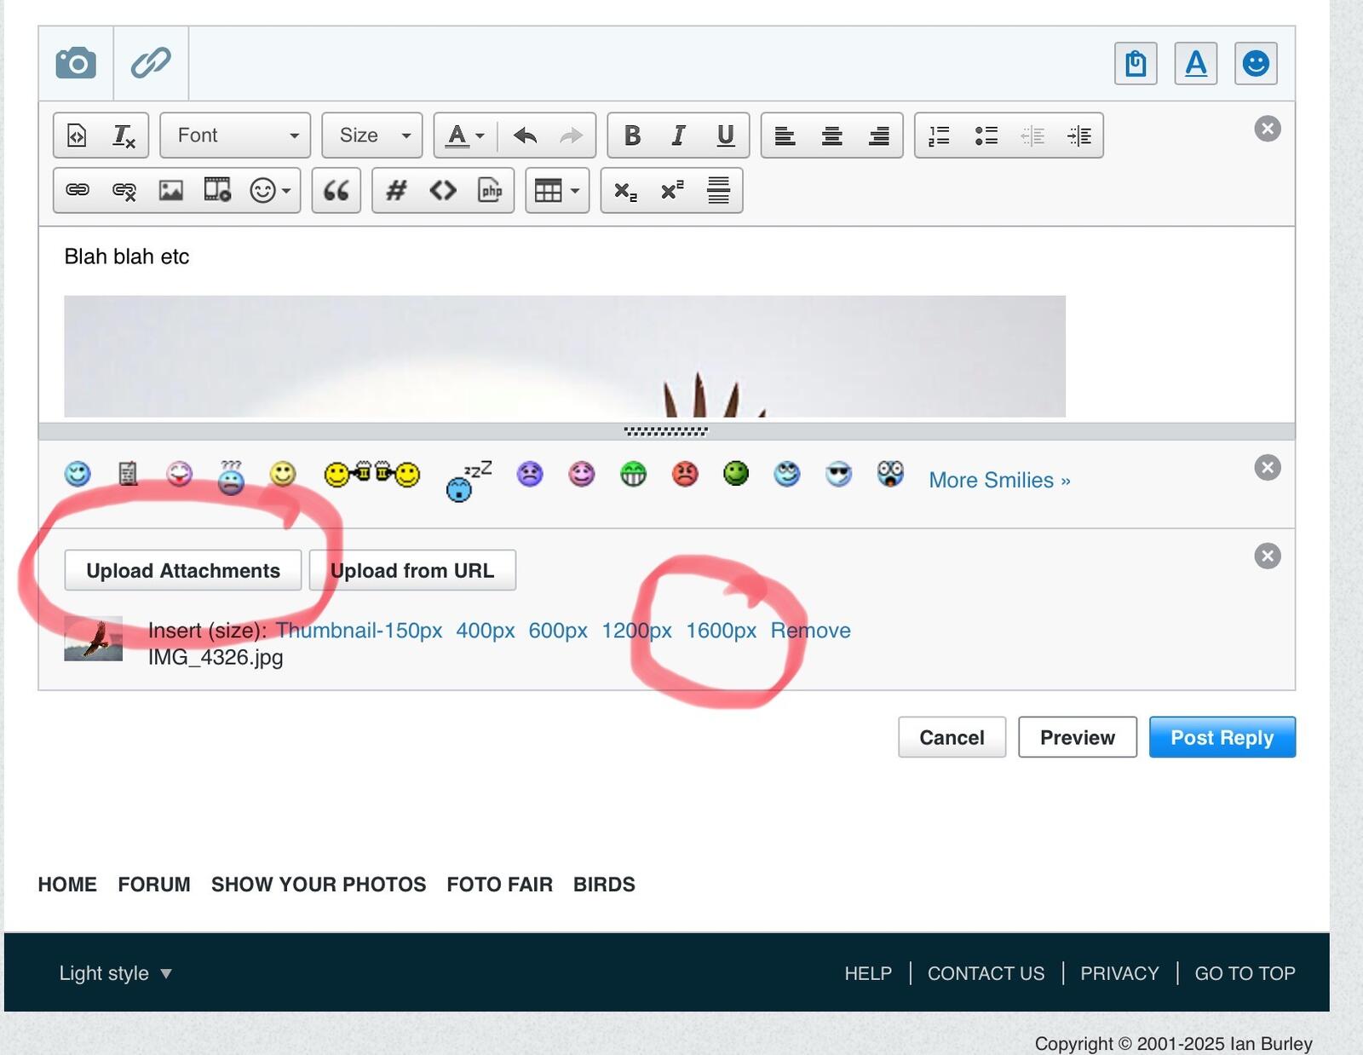Insert ordered numbered list

pos(939,135)
